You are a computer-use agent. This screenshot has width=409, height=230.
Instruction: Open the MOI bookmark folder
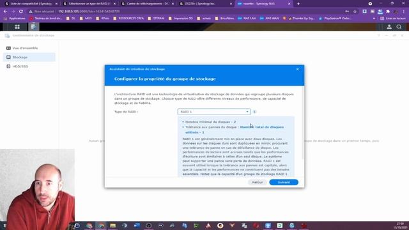86,19
